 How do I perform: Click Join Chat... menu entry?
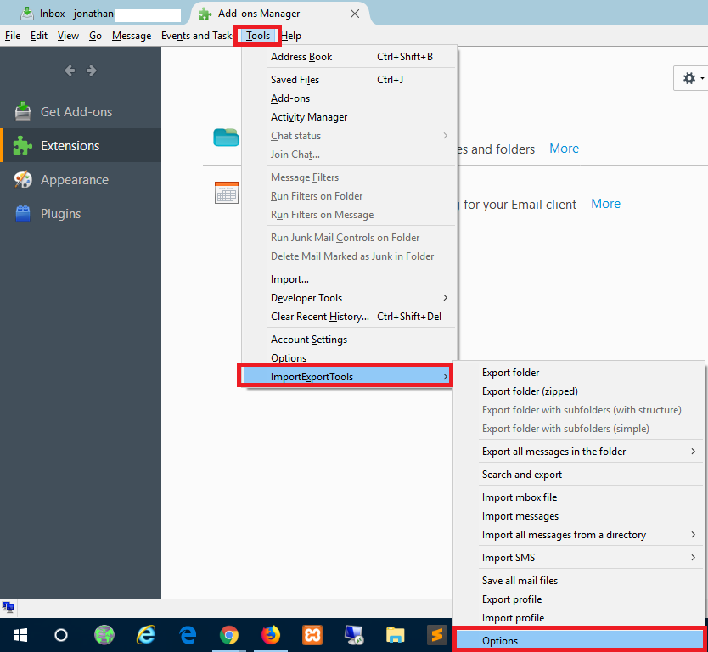click(350, 155)
